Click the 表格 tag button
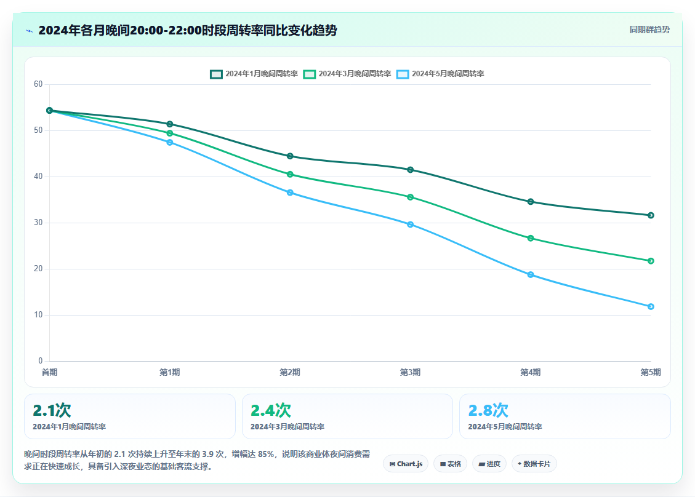 point(450,464)
